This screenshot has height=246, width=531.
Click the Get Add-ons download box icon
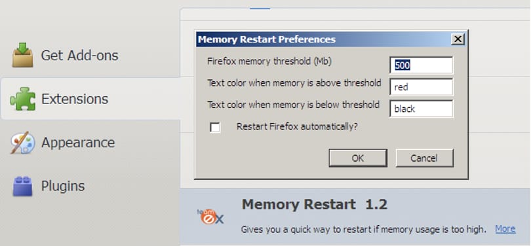point(22,55)
